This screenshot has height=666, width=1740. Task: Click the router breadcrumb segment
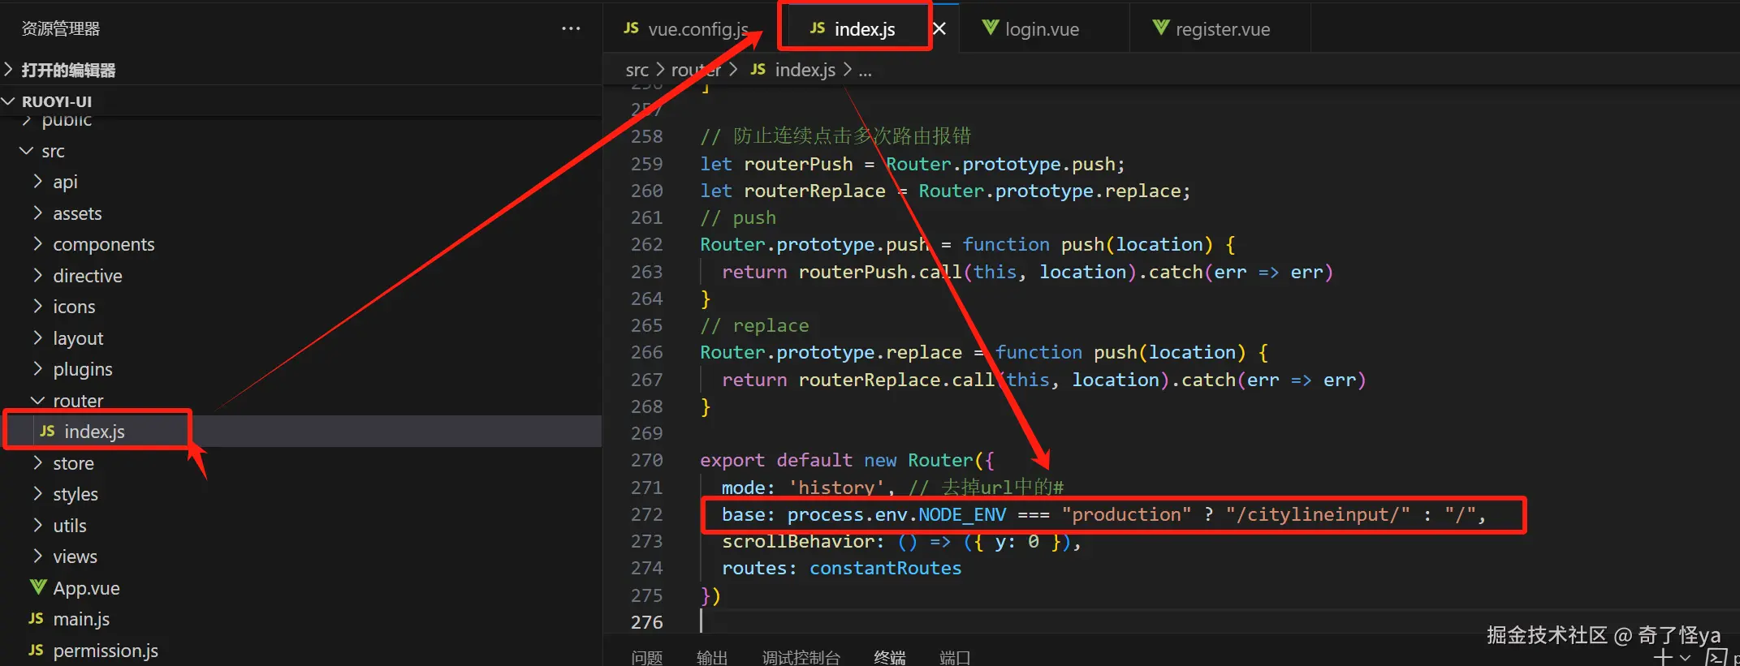click(696, 71)
